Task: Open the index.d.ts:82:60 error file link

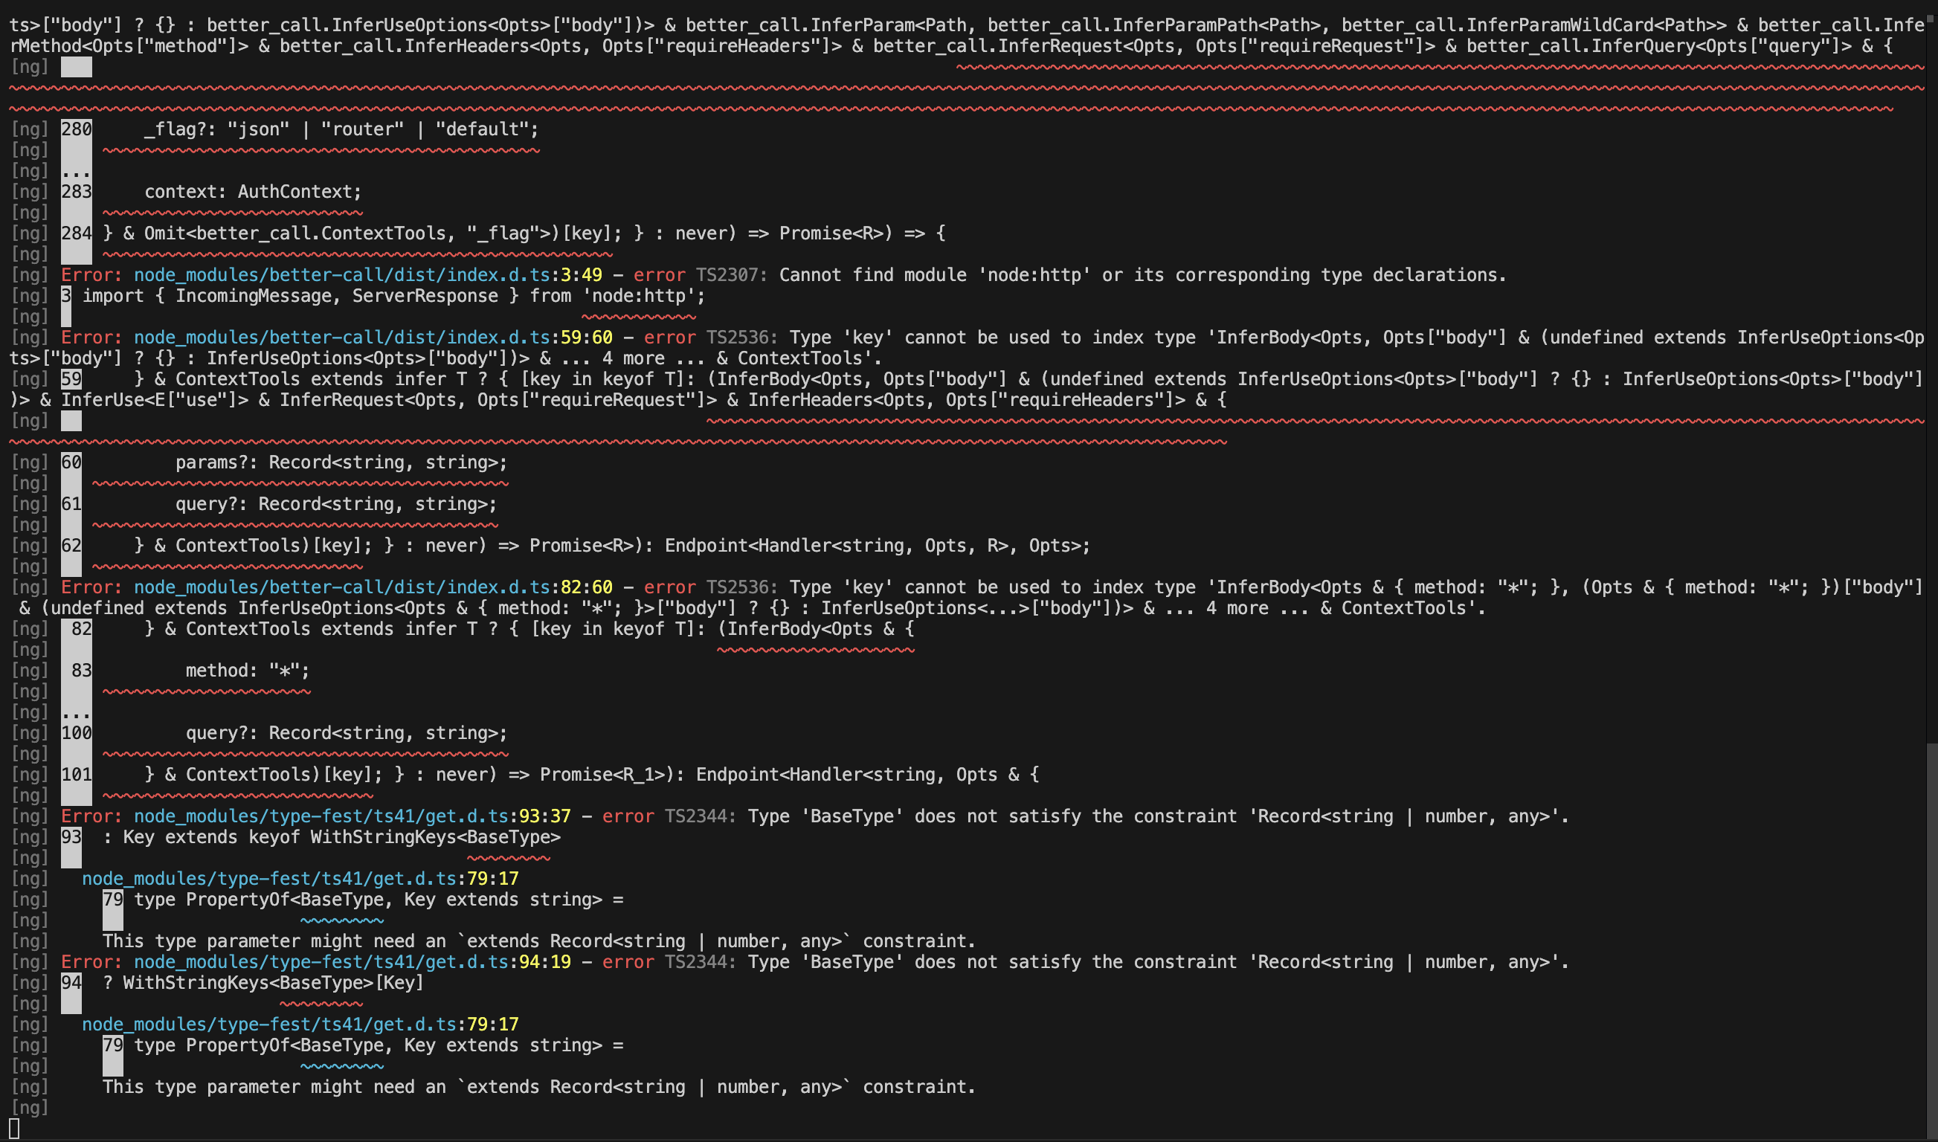Action: click(x=373, y=588)
